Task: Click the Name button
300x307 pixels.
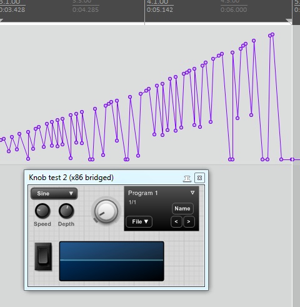Action: click(182, 208)
